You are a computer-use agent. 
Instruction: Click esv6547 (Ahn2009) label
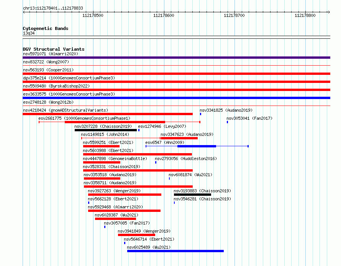coord(165,142)
